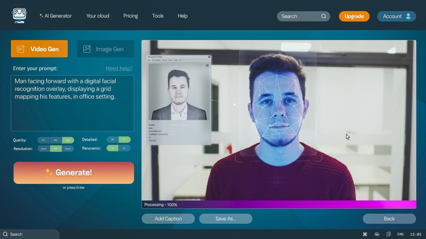Turn Detailed off

(112, 140)
